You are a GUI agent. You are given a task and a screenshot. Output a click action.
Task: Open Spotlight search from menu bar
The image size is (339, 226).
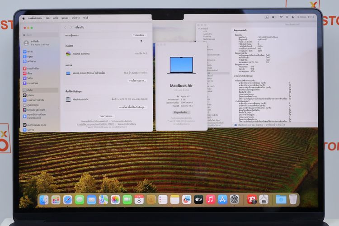pos(287,17)
